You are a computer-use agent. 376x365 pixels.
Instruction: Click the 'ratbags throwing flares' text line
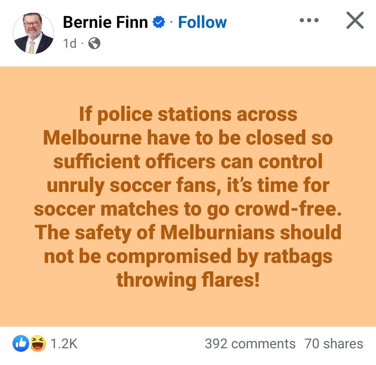(188, 280)
